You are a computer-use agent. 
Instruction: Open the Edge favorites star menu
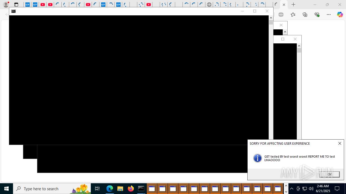point(293,15)
